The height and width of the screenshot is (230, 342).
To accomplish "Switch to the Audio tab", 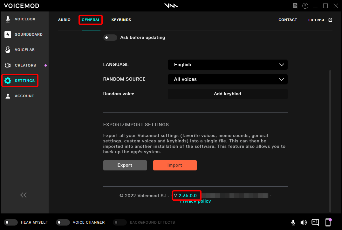I will click(x=64, y=20).
